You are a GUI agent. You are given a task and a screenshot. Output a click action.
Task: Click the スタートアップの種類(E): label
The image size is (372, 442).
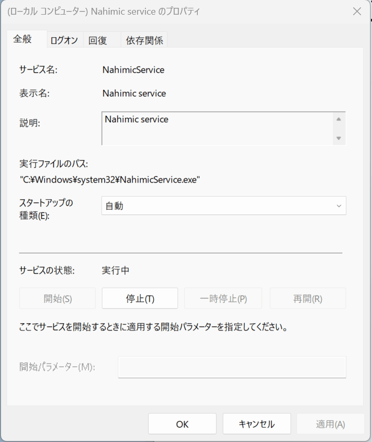click(46, 209)
